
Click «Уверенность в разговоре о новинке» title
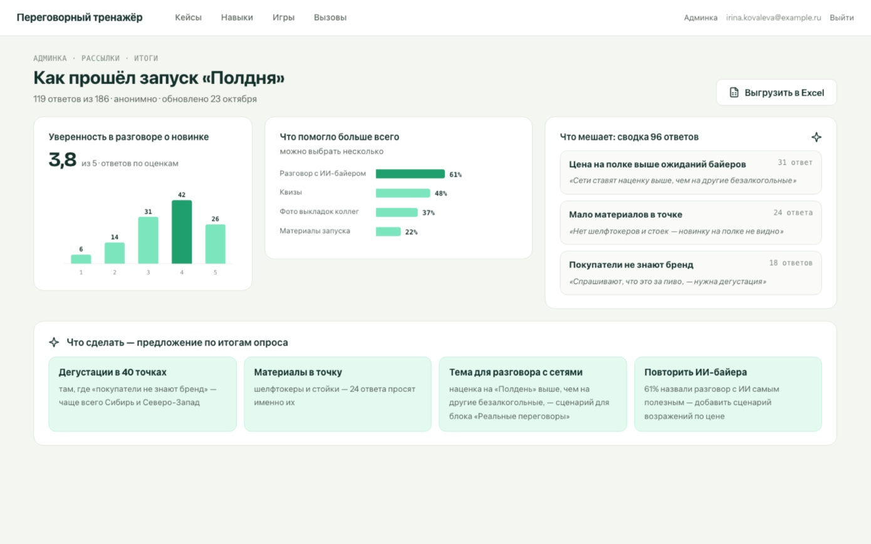(x=129, y=137)
